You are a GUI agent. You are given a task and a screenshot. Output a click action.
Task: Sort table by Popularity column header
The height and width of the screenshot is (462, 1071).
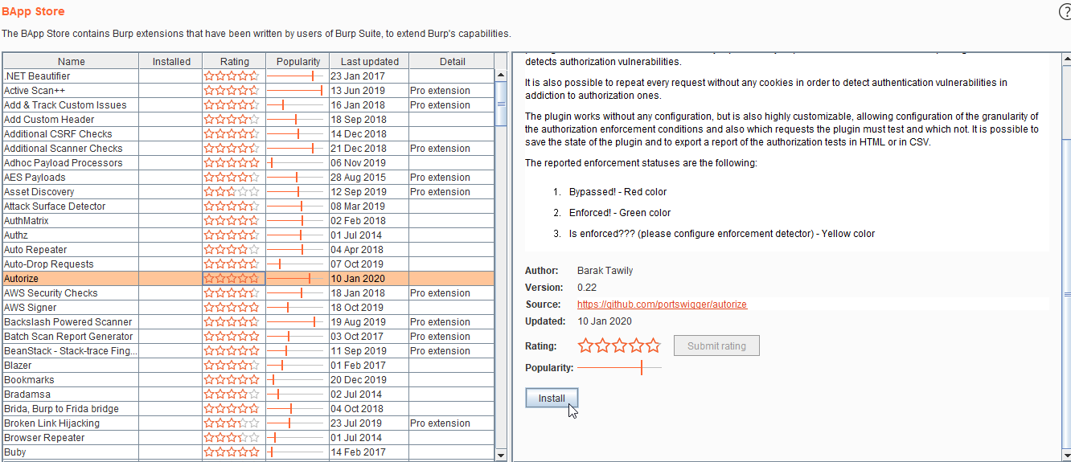[x=297, y=61]
